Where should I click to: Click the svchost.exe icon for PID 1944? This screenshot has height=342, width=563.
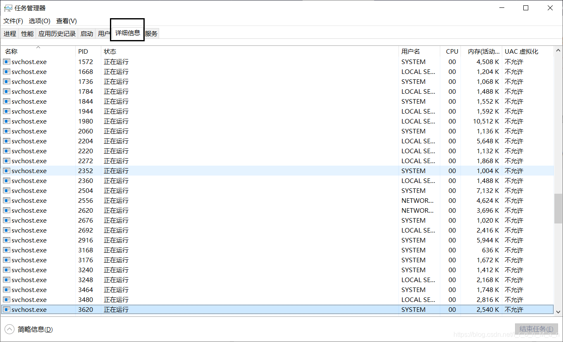point(7,111)
